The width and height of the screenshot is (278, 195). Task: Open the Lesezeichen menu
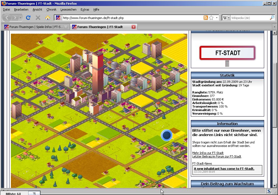68,10
